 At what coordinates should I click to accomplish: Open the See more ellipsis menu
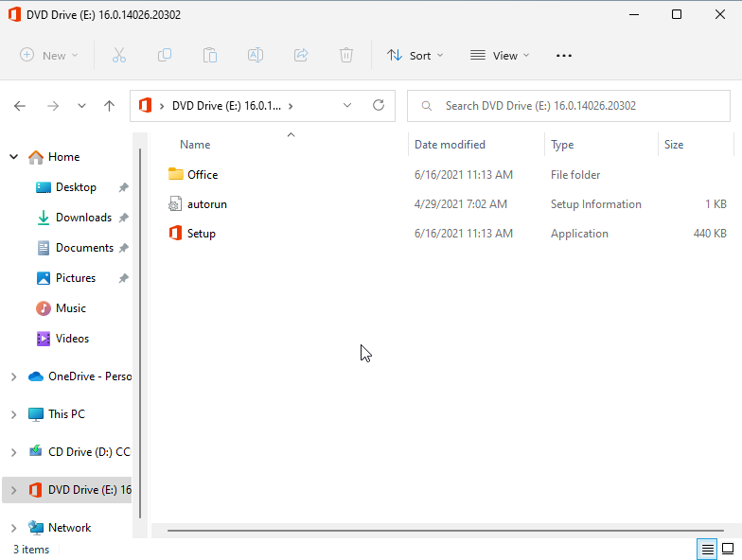564,56
